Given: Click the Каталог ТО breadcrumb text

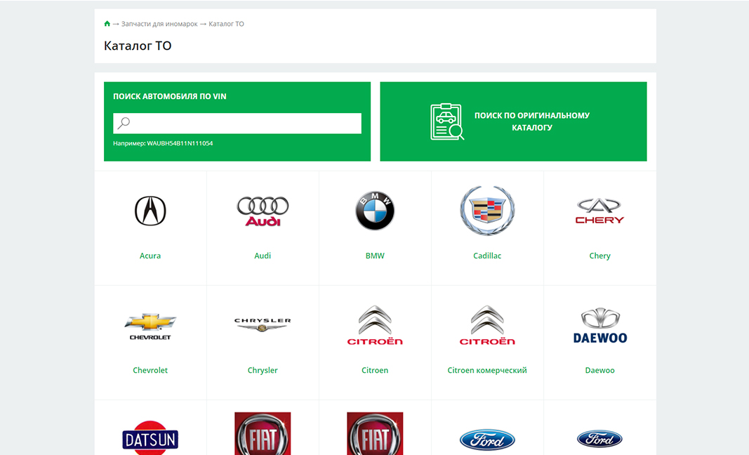Looking at the screenshot, I should [226, 24].
